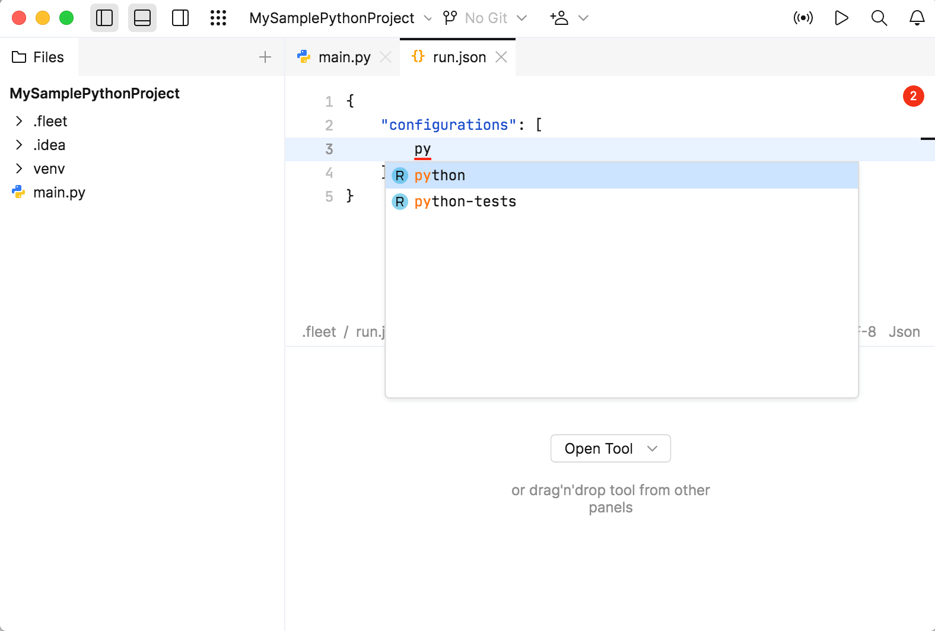Image resolution: width=935 pixels, height=631 pixels.
Task: Click the add collaborator icon
Action: point(559,18)
